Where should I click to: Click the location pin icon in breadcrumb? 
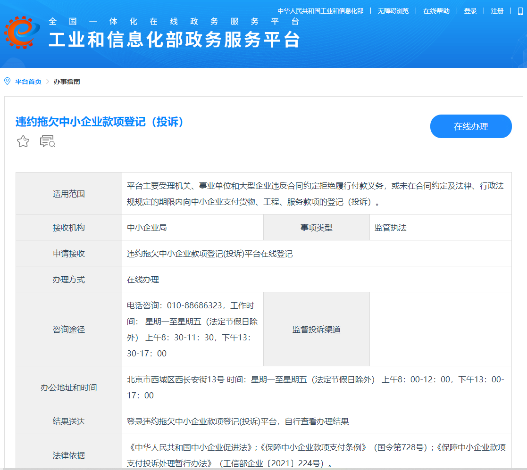7,82
